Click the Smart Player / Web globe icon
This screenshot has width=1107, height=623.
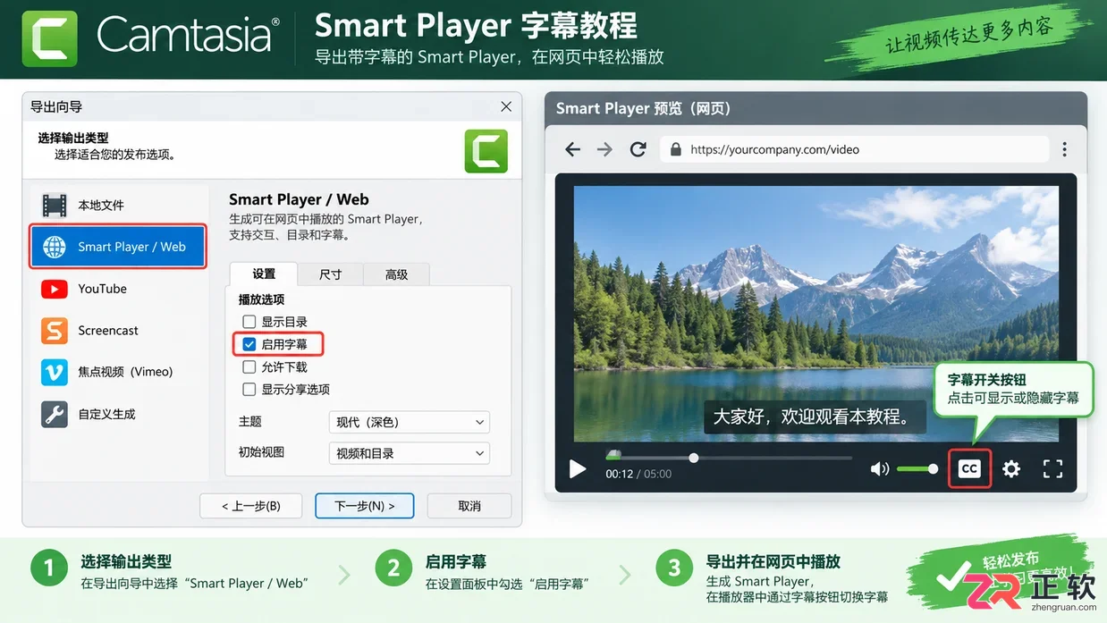[55, 247]
